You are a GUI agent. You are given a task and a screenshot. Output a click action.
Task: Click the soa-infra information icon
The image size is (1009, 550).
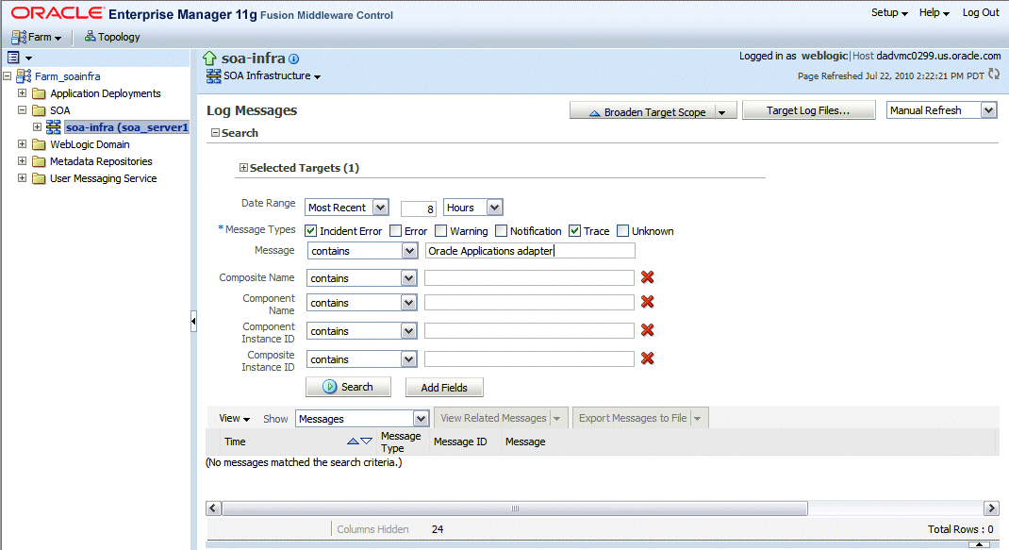click(x=293, y=58)
